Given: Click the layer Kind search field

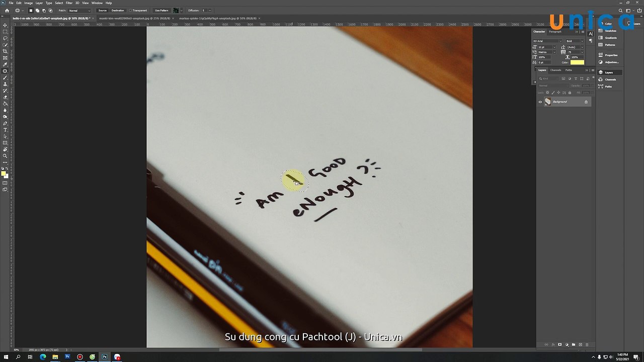Looking at the screenshot, I should pyautogui.click(x=548, y=78).
